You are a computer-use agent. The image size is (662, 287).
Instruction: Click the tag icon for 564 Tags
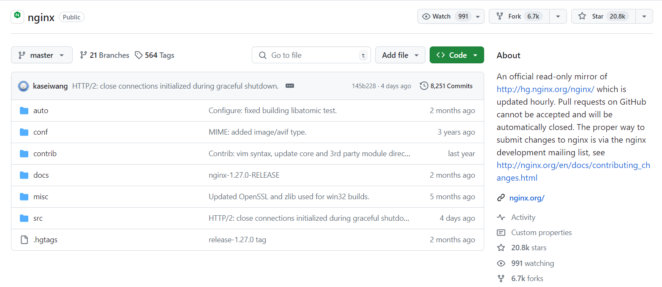[139, 55]
